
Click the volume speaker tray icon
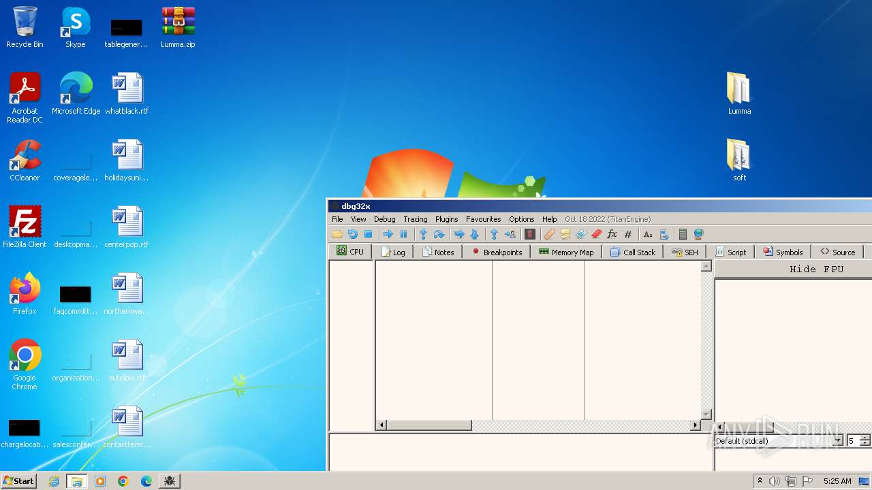click(775, 481)
